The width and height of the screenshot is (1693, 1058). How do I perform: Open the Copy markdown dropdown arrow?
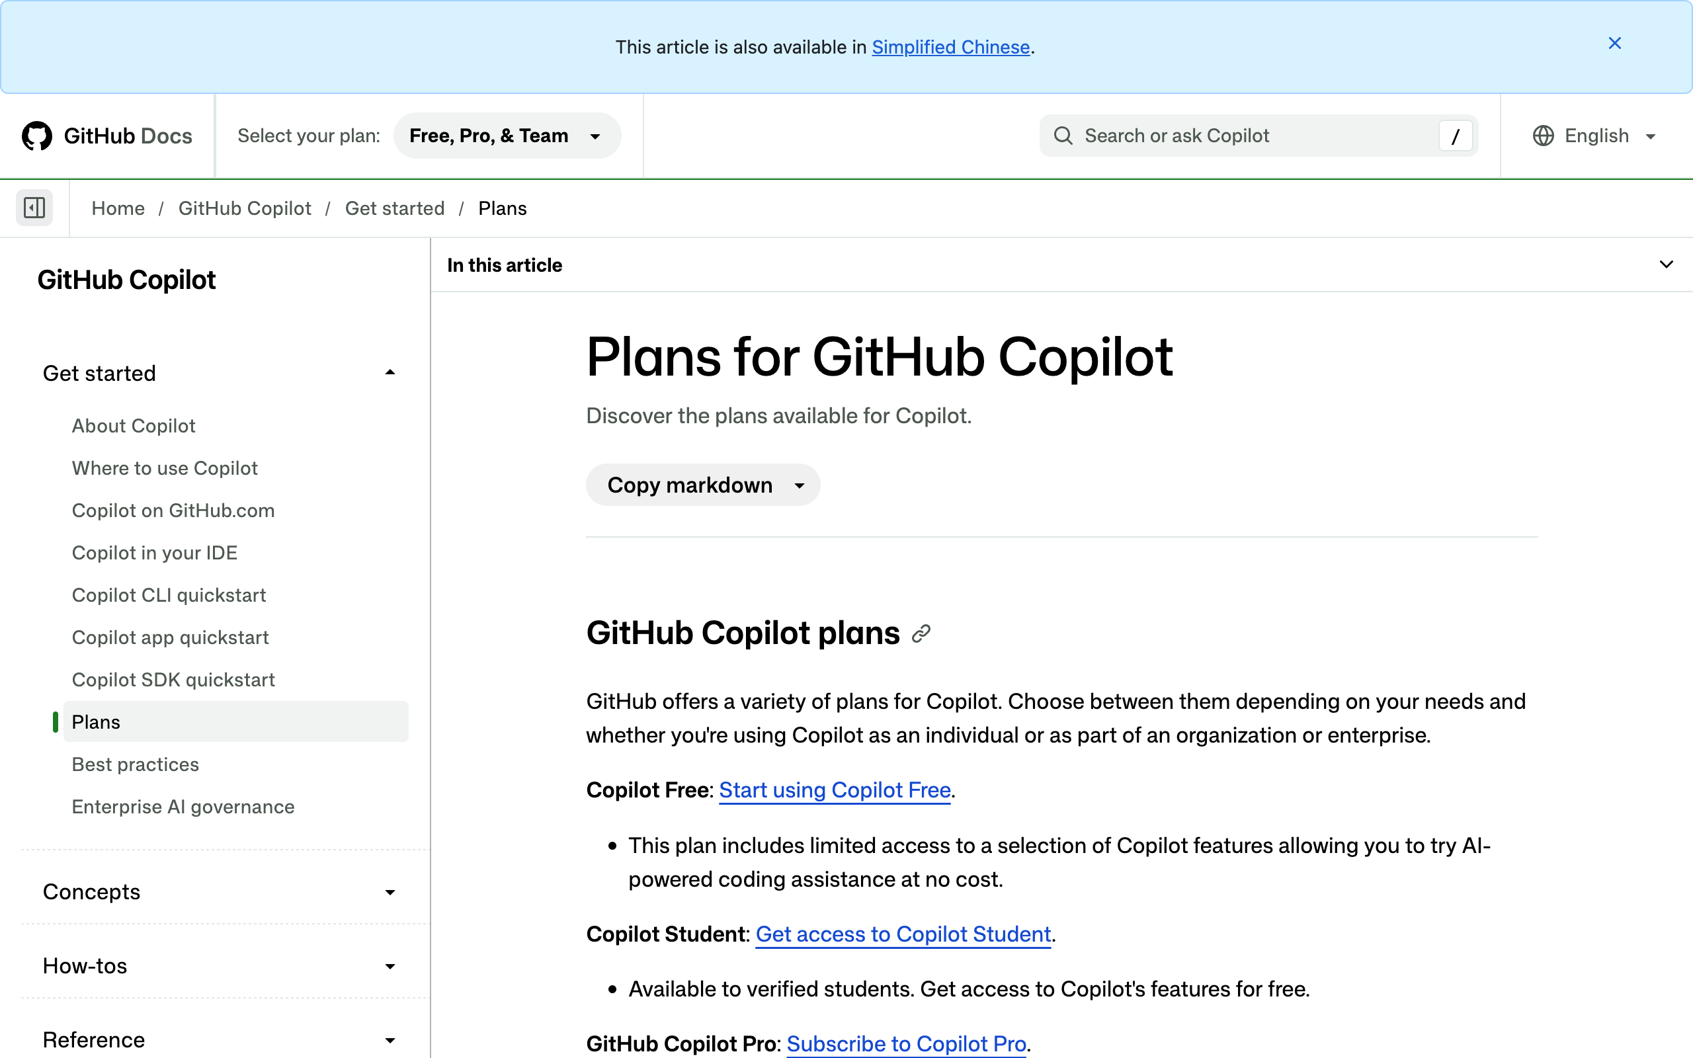[800, 485]
